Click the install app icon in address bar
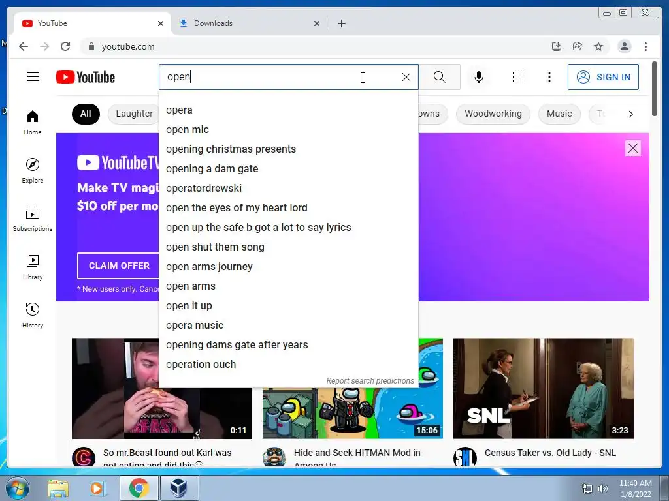 tap(556, 46)
